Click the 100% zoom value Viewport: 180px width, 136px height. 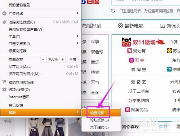(53, 60)
